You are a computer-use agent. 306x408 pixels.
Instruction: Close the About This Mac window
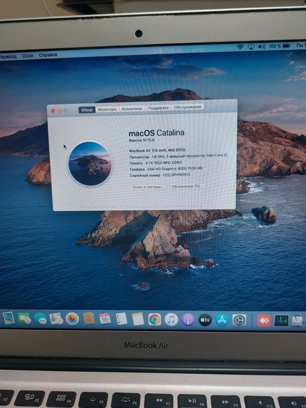pyautogui.click(x=53, y=111)
